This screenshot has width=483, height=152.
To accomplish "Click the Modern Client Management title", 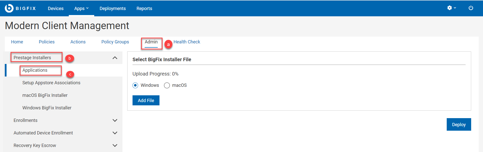I will 67,26.
